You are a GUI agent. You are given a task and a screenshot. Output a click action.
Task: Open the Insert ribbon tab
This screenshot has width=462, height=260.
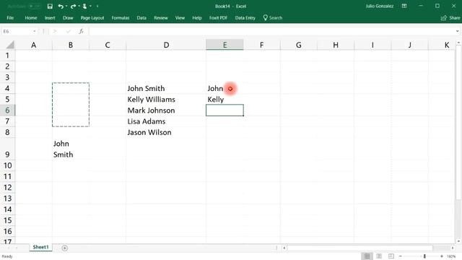click(x=50, y=17)
